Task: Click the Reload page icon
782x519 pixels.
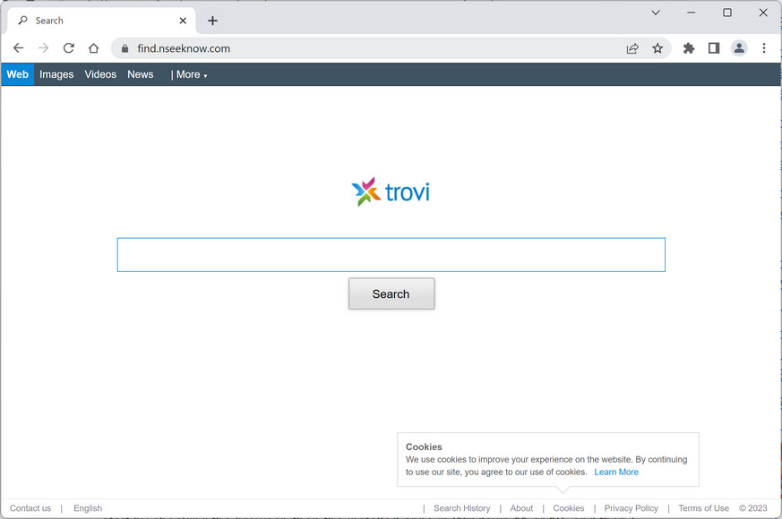Action: (68, 47)
